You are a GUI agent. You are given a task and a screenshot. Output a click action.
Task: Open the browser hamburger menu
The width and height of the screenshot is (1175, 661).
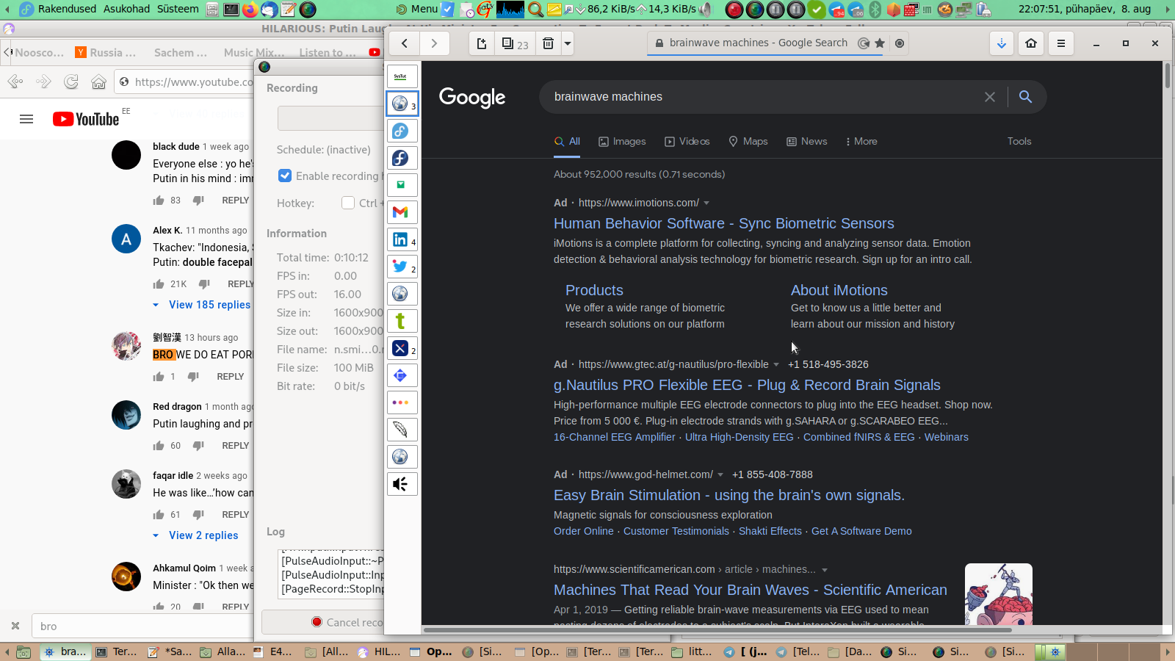click(1060, 43)
